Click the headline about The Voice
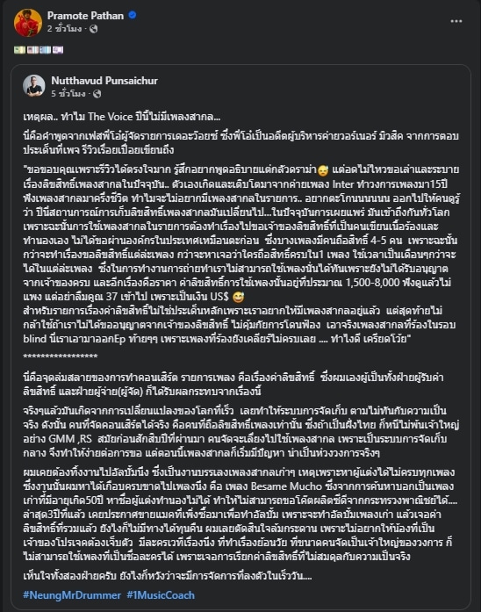Image resolution: width=481 pixels, height=612 pixels. coord(122,117)
